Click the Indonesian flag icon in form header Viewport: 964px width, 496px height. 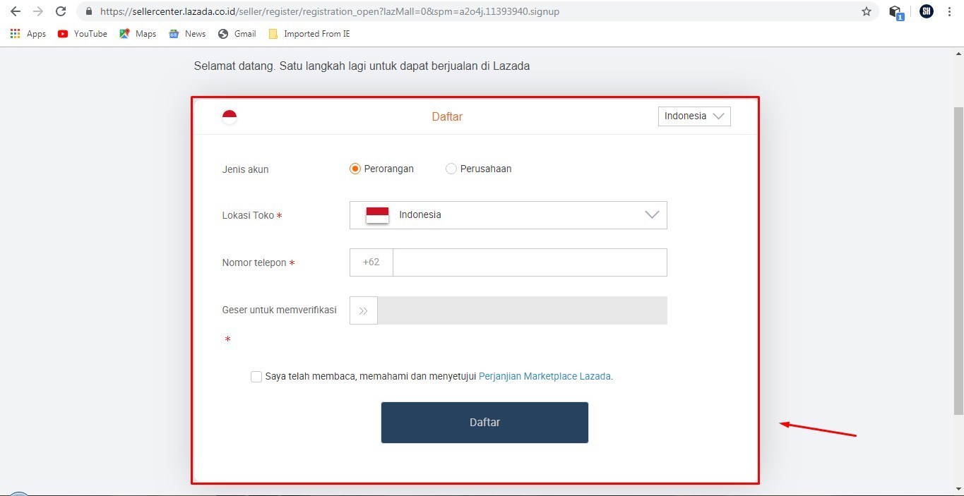(230, 117)
